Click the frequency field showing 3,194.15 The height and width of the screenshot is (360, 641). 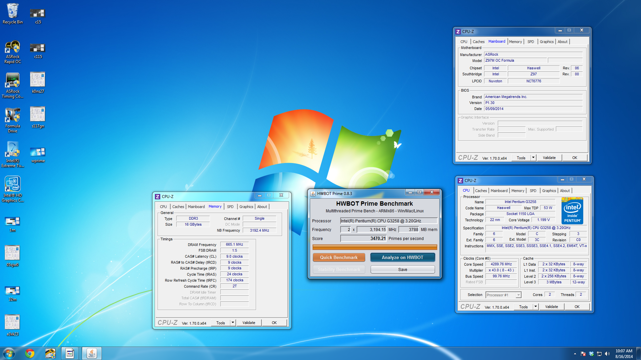coord(372,229)
